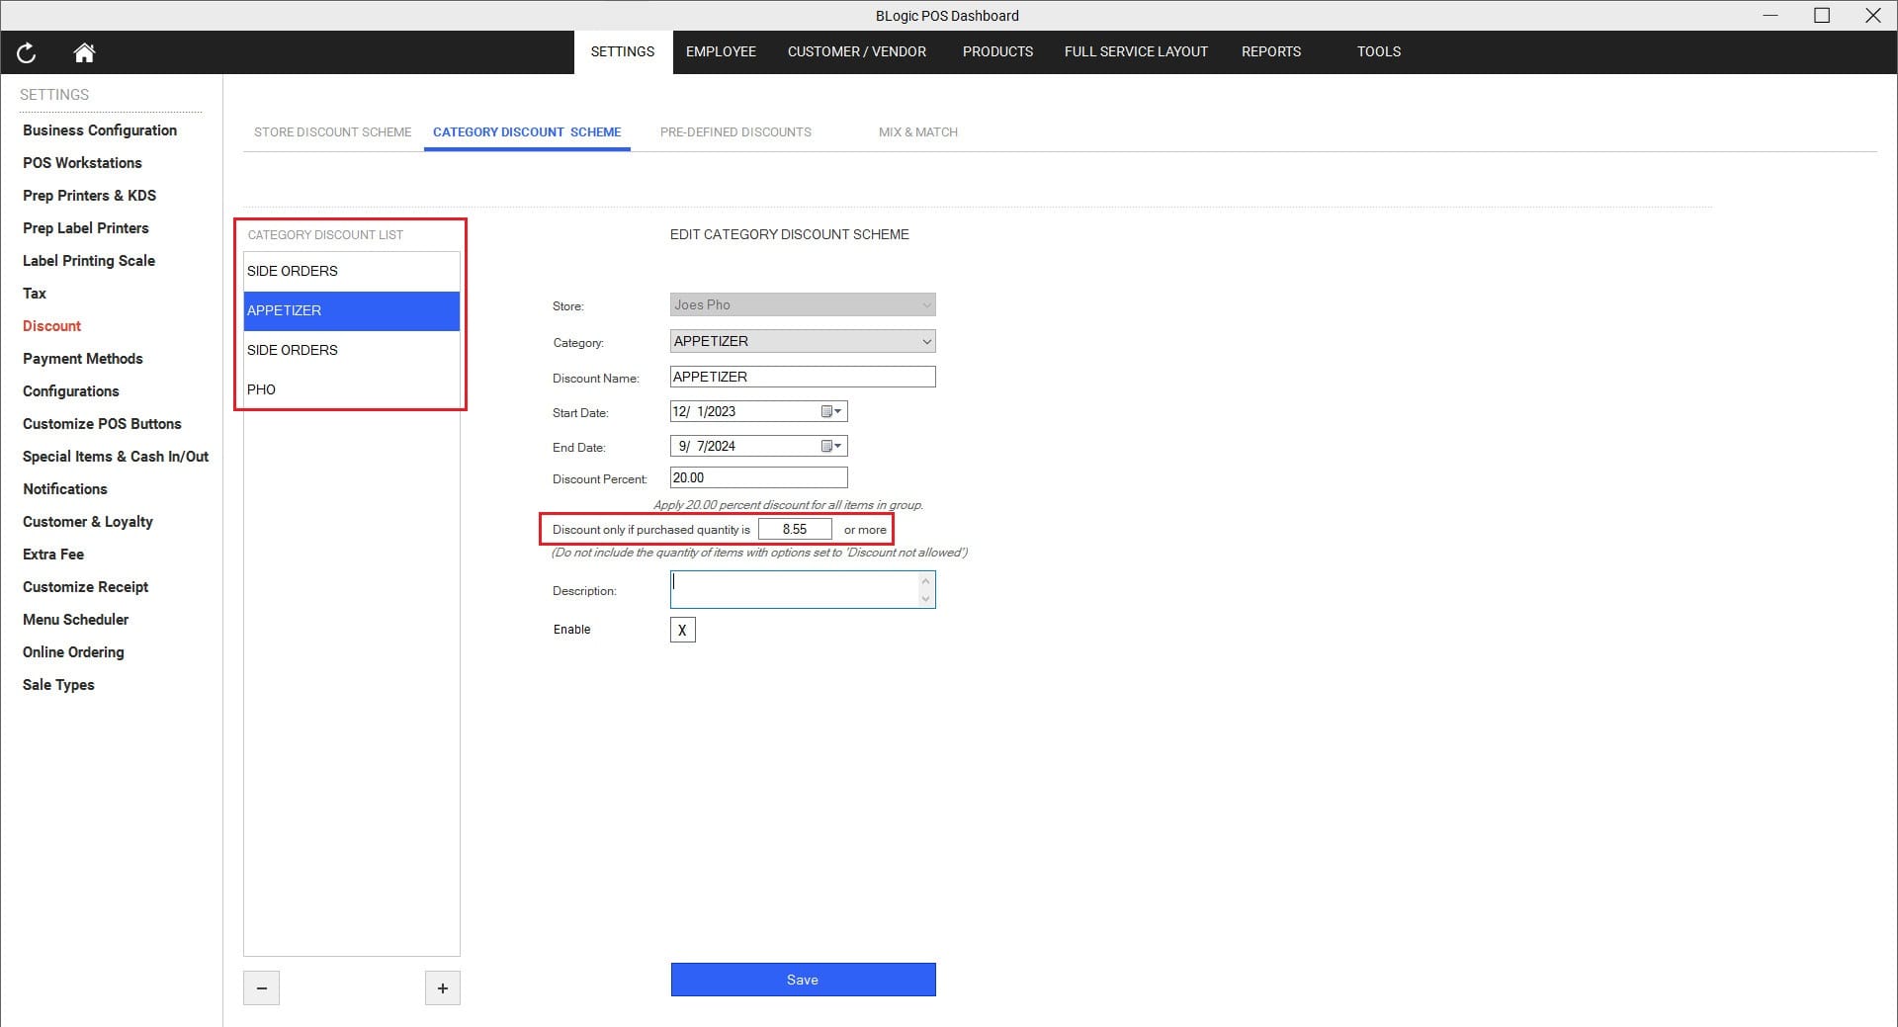
Task: Click the minus icon below the discount list
Action: coord(261,987)
